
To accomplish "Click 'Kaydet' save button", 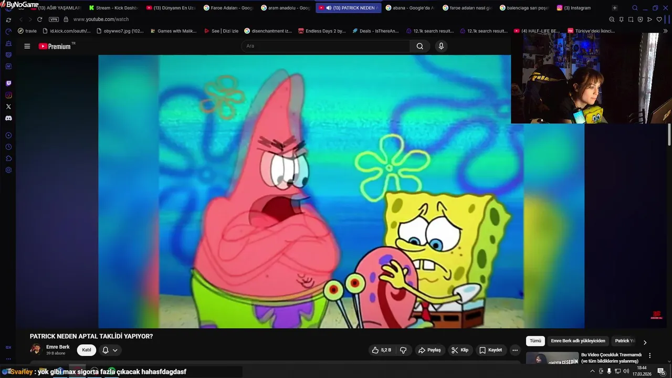I will 490,350.
